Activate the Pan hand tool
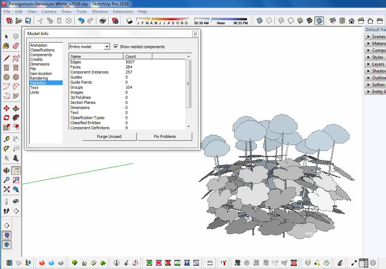 tap(16, 171)
